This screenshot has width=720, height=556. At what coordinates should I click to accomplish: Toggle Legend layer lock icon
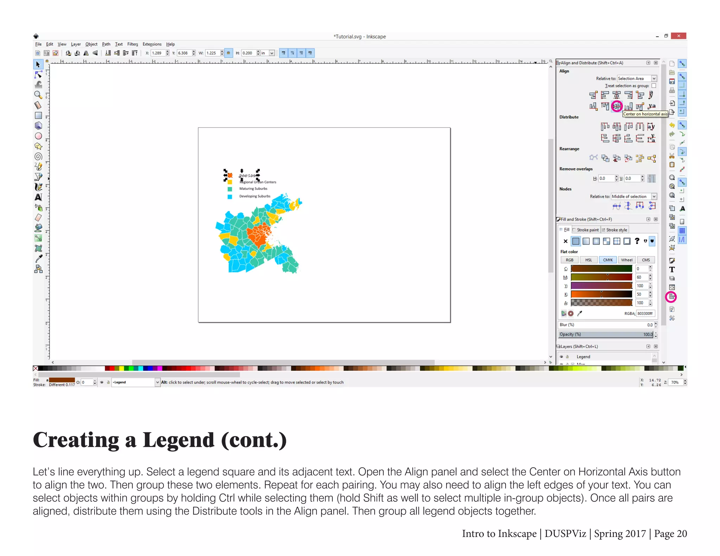[567, 357]
